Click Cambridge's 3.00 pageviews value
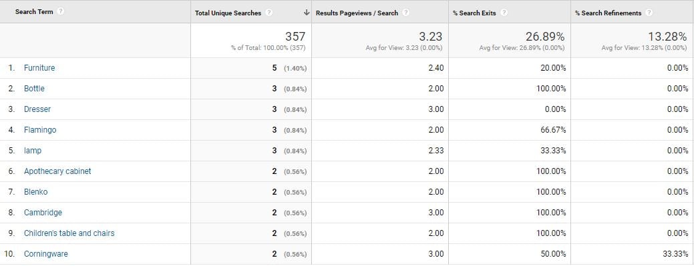The image size is (694, 266). click(x=436, y=213)
